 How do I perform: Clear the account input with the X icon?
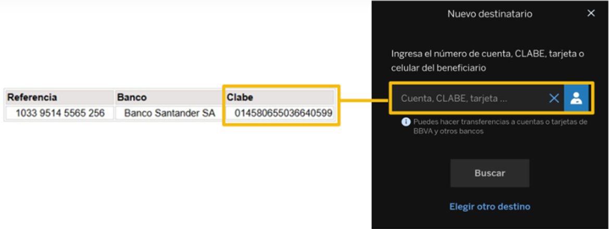[x=554, y=98]
